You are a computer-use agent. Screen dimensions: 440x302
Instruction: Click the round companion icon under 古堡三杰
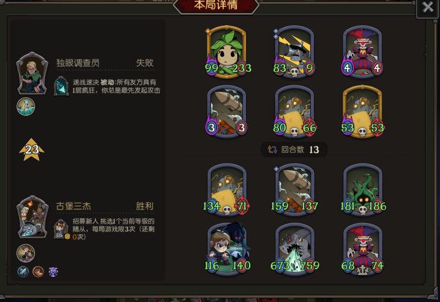[26, 253]
